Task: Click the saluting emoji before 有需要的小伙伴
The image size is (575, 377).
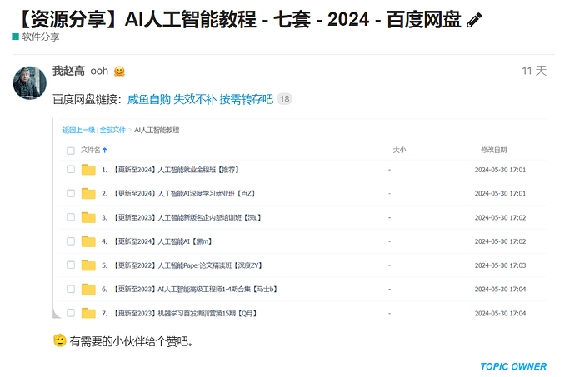Action: 59,340
